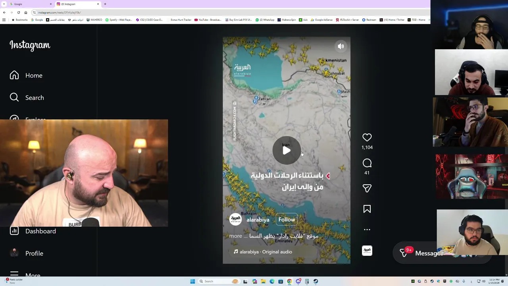The image size is (508, 286).
Task: Click the browser home icon
Action: pyautogui.click(x=26, y=13)
